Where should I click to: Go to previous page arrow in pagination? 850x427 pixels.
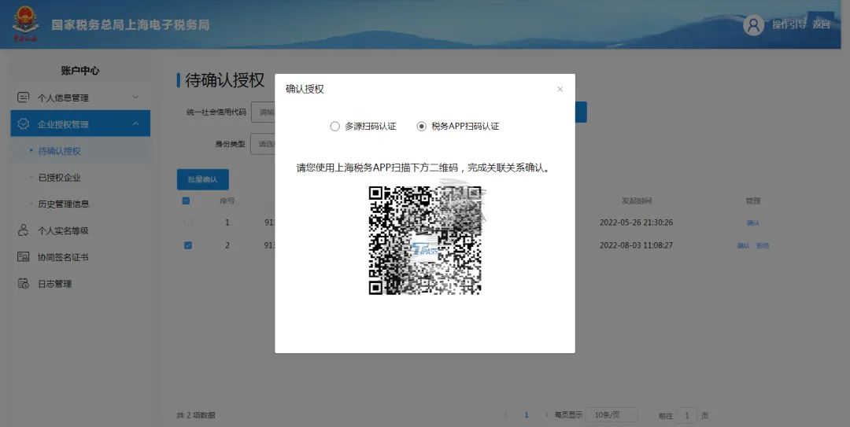pos(506,415)
